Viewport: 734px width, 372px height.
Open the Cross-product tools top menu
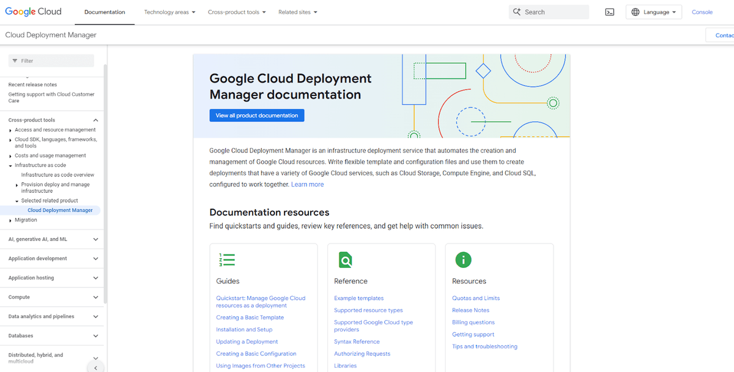tap(237, 12)
